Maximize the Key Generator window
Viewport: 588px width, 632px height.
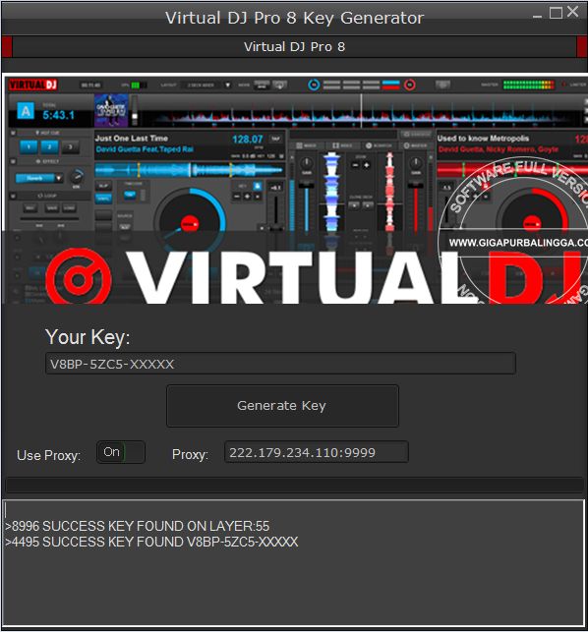point(556,13)
